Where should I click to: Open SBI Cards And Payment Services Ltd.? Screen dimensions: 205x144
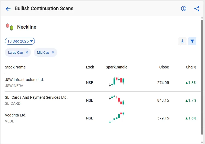point(36,97)
